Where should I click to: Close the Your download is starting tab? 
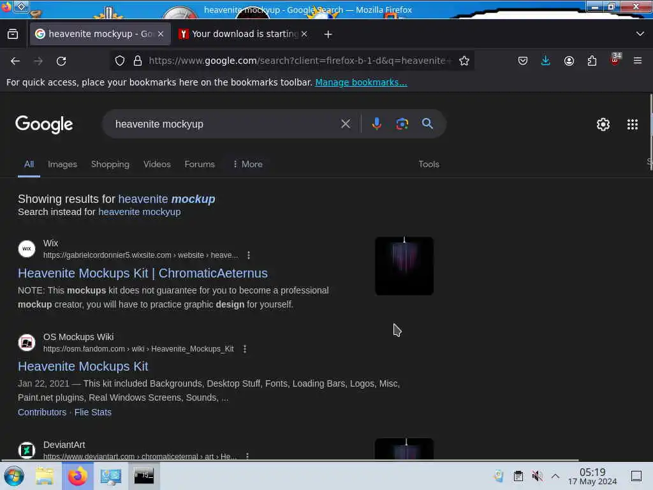[x=304, y=34]
